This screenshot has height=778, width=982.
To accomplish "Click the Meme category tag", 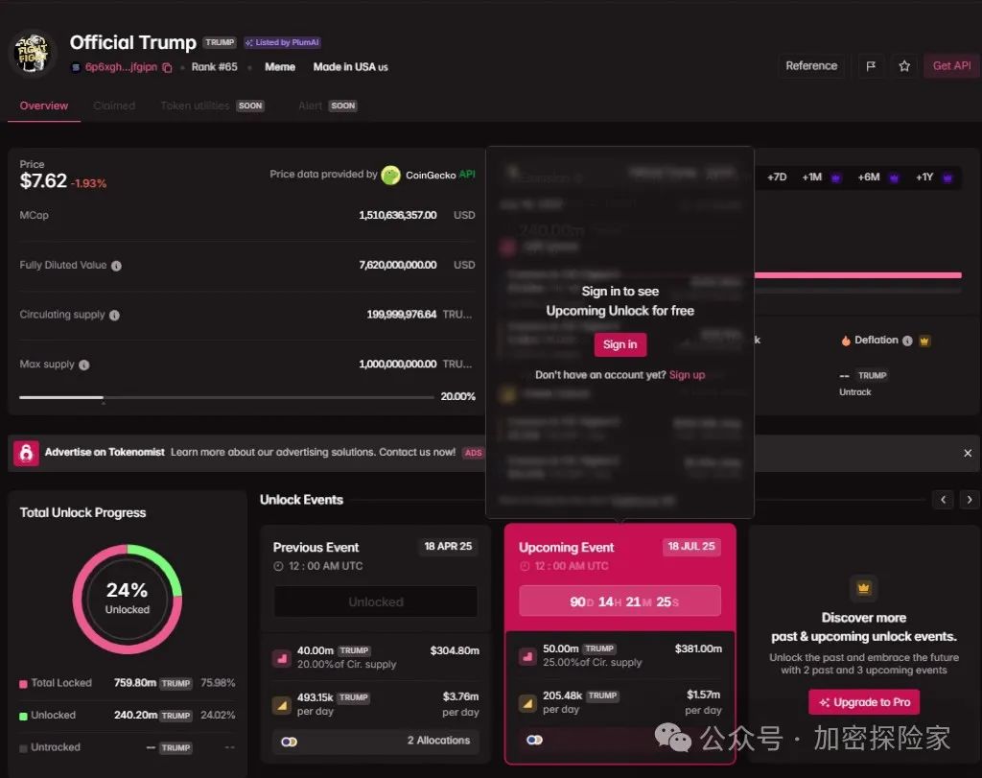I will point(280,67).
